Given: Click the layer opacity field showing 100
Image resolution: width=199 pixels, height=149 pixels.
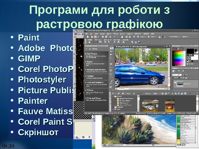Looking at the screenshot, I should click(x=177, y=75).
